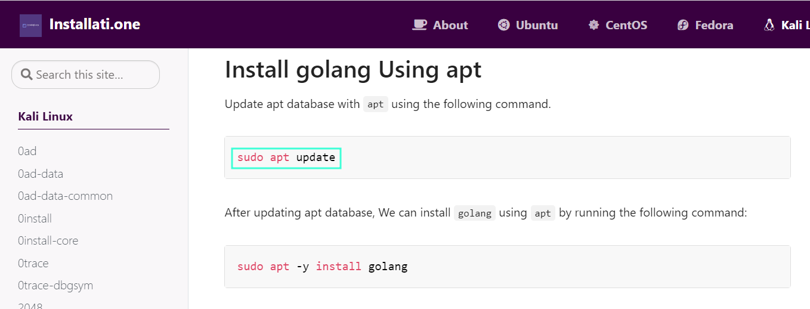This screenshot has width=810, height=309.
Task: Click the highlighted sudo apt update command
Action: coord(286,158)
